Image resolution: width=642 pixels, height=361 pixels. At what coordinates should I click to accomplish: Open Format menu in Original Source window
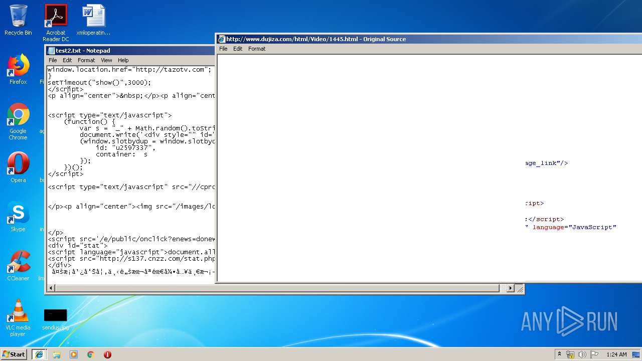257,49
